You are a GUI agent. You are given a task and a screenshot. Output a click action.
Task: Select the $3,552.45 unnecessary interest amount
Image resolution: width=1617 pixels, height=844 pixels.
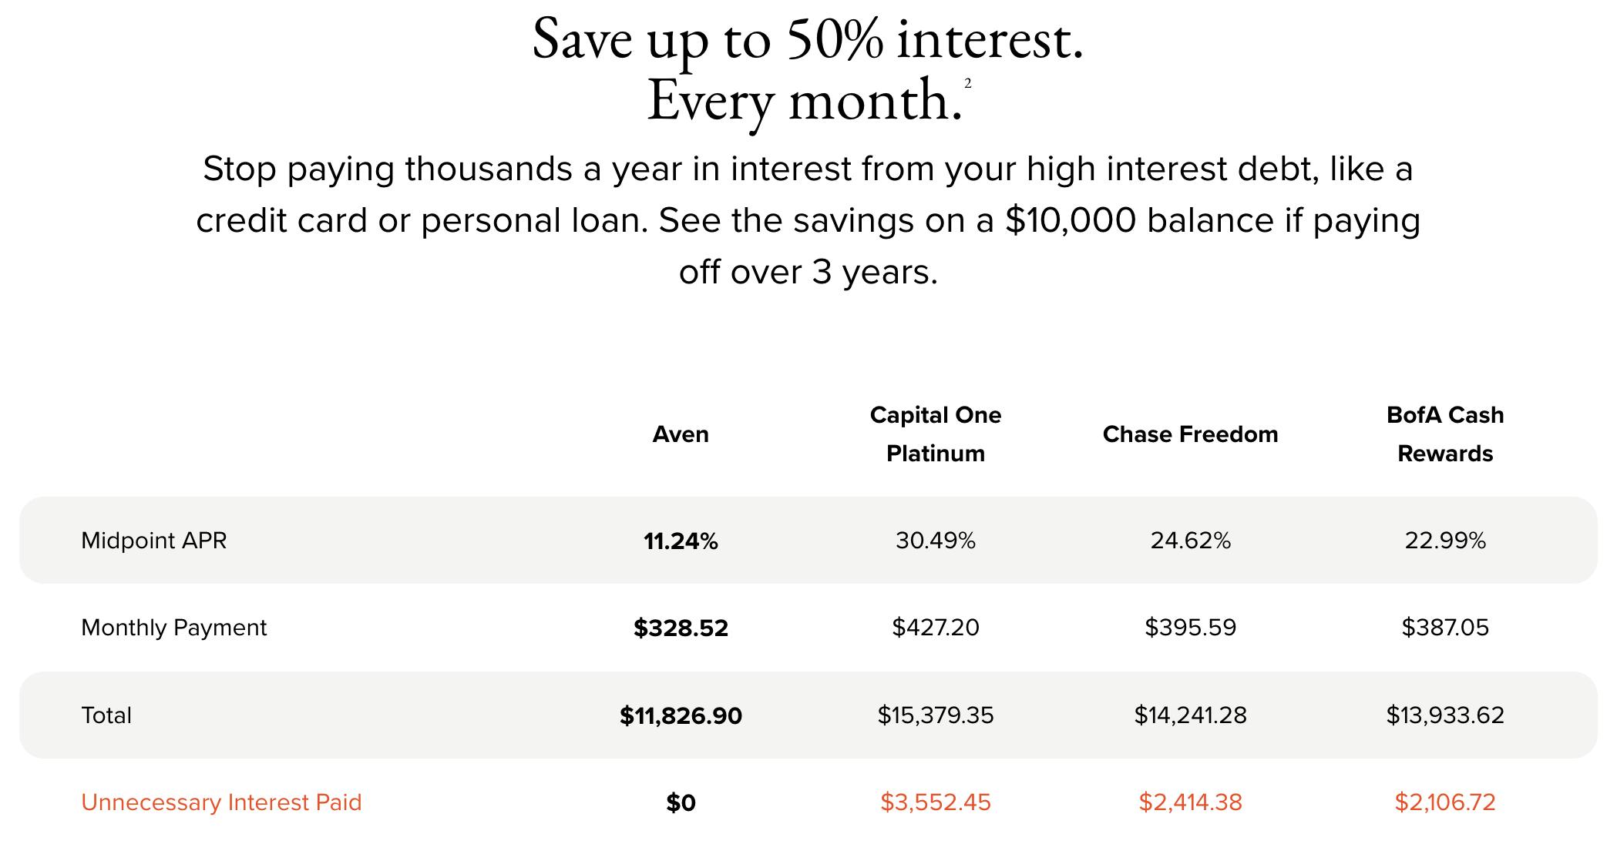pos(935,802)
